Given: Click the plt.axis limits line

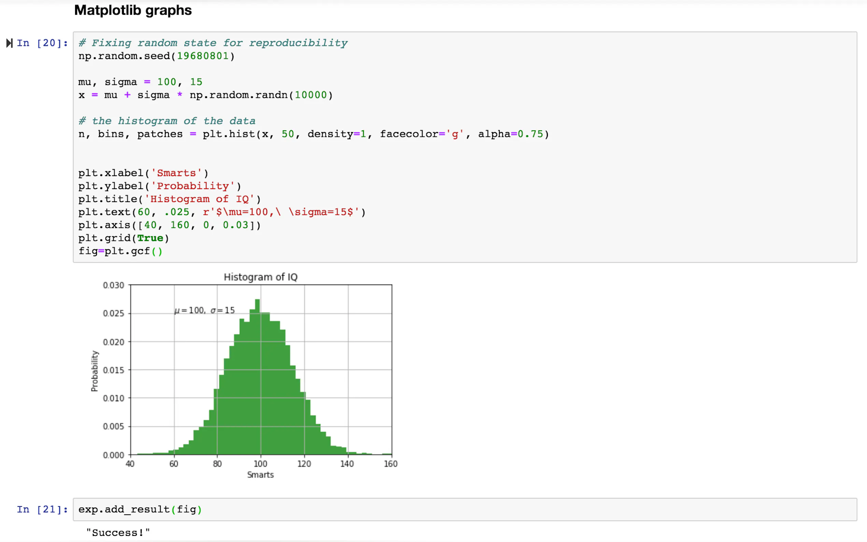Looking at the screenshot, I should point(169,225).
